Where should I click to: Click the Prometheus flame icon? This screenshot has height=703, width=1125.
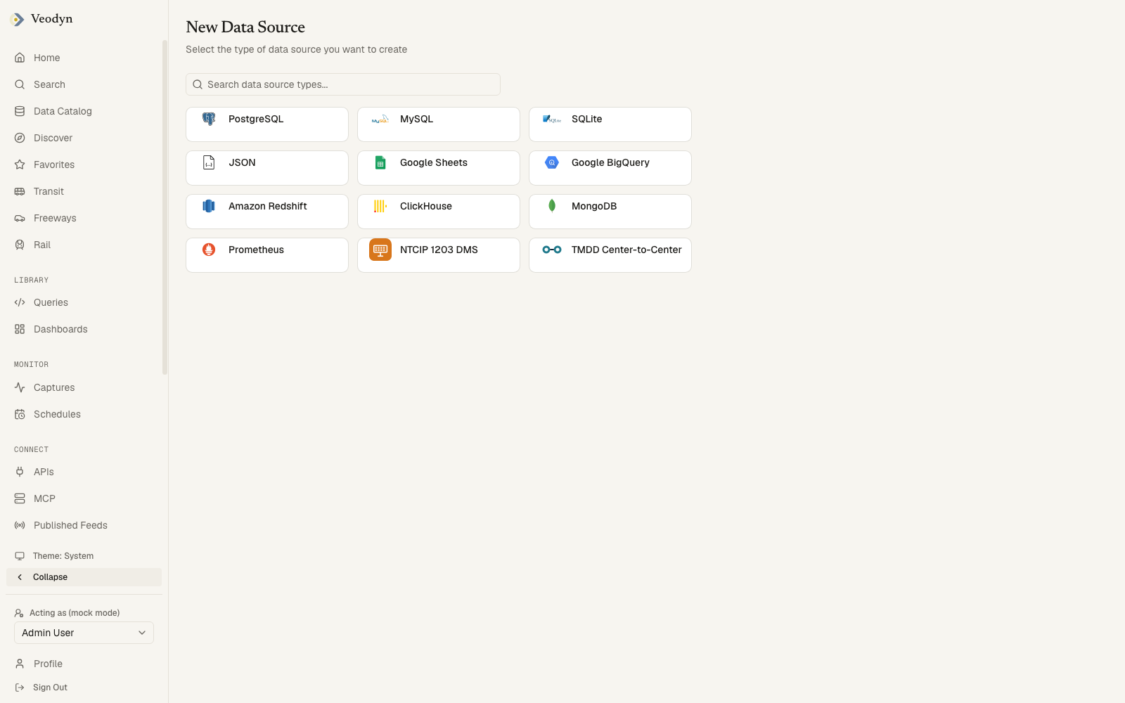(x=209, y=250)
